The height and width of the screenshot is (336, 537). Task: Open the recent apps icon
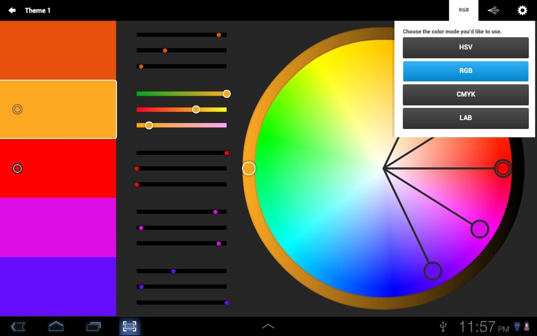click(93, 326)
